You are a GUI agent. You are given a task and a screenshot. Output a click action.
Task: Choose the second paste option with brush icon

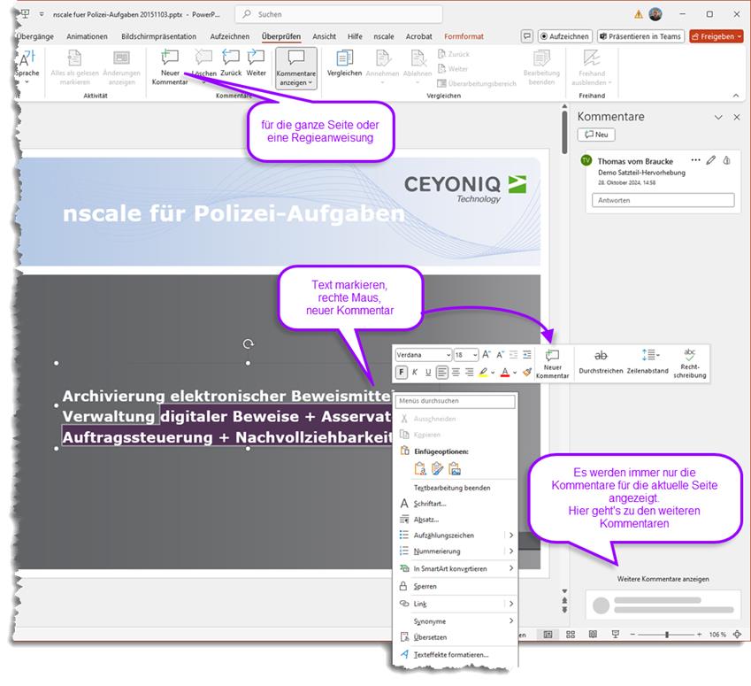[x=437, y=469]
